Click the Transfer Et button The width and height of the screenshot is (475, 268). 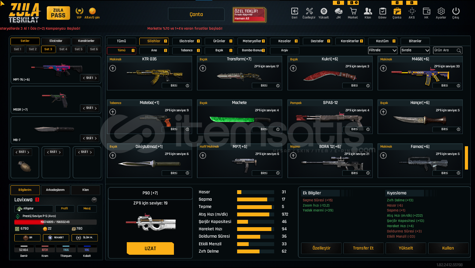coord(363,248)
